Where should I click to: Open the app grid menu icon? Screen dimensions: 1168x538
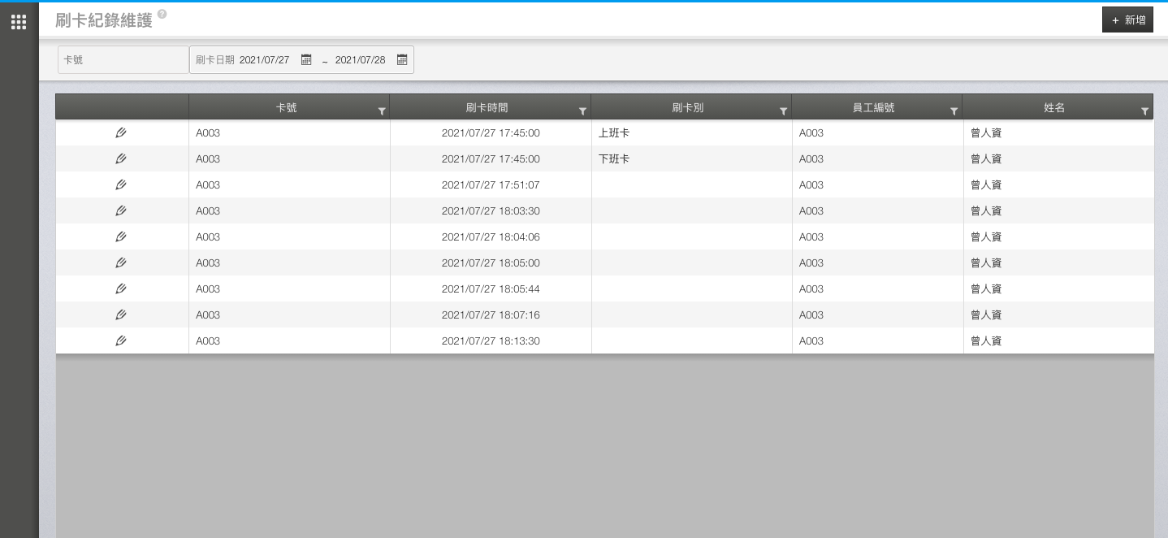pos(19,22)
